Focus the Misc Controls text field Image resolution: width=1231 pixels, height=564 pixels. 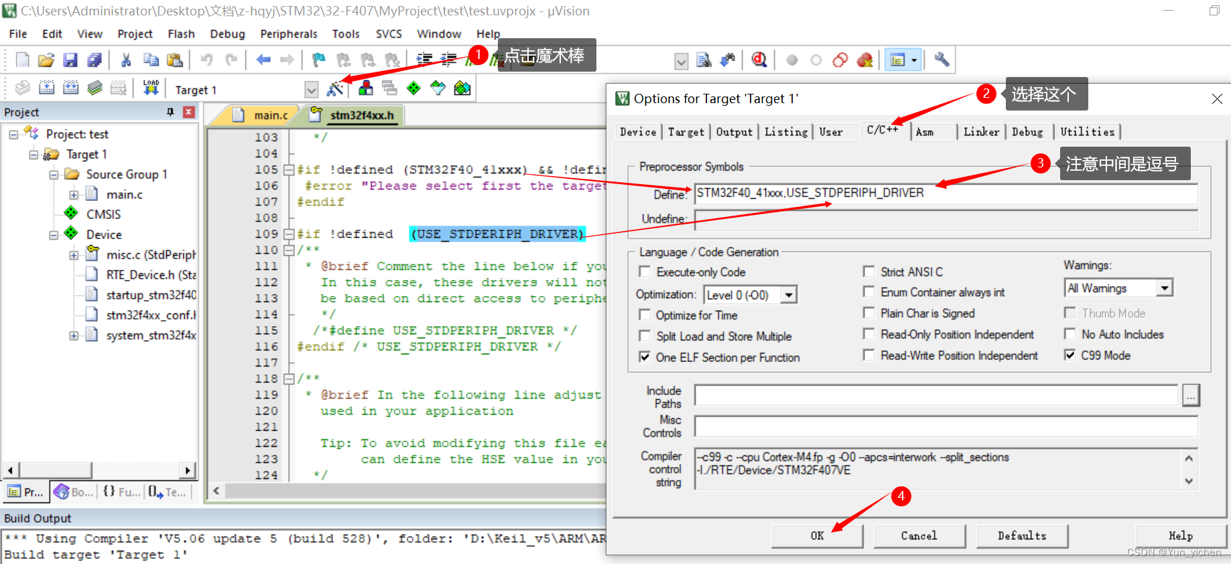pos(946,426)
